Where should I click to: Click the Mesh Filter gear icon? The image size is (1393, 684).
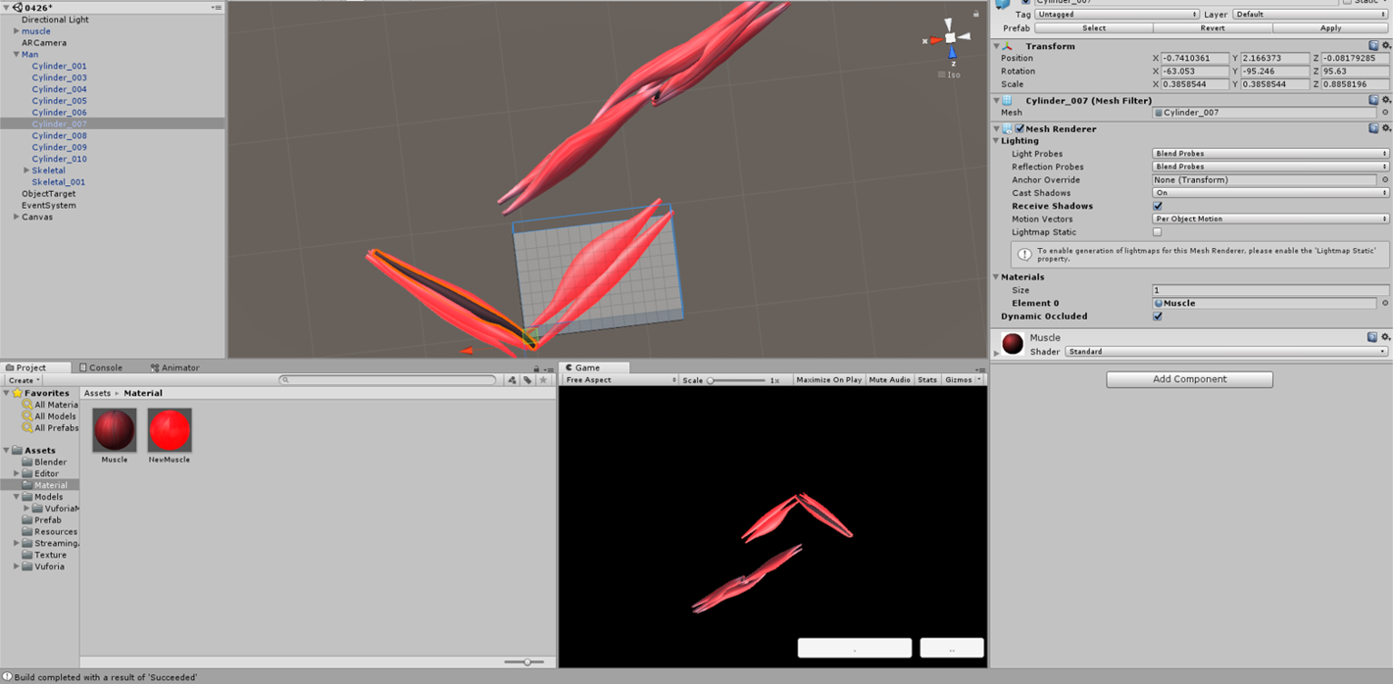click(x=1386, y=100)
